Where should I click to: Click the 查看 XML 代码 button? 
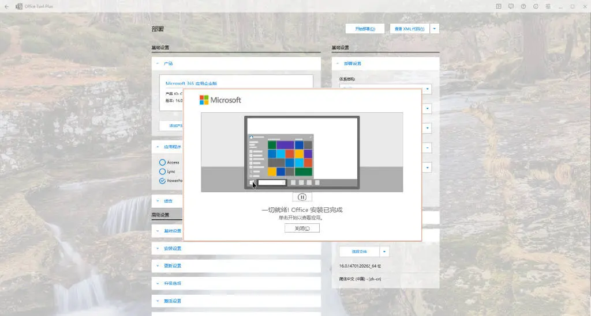(x=409, y=29)
